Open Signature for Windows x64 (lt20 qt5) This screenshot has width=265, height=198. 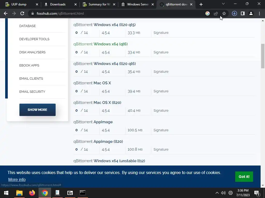click(x=161, y=33)
